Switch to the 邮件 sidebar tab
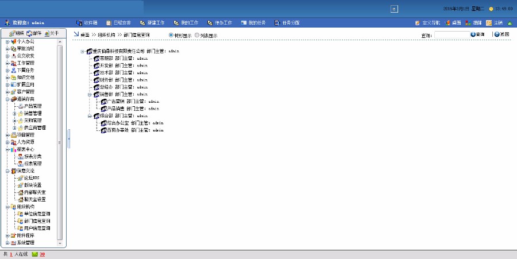The height and width of the screenshot is (259, 517). click(34, 33)
